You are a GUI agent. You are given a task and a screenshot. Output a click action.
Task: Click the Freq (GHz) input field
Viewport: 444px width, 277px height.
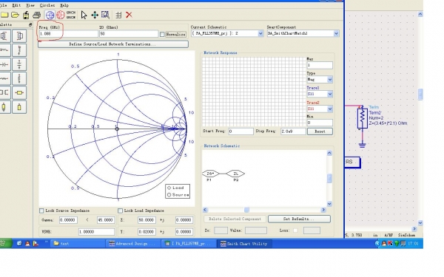(x=68, y=34)
